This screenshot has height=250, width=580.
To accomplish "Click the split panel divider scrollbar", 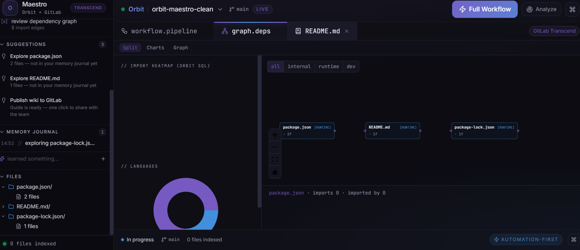I will click(259, 132).
